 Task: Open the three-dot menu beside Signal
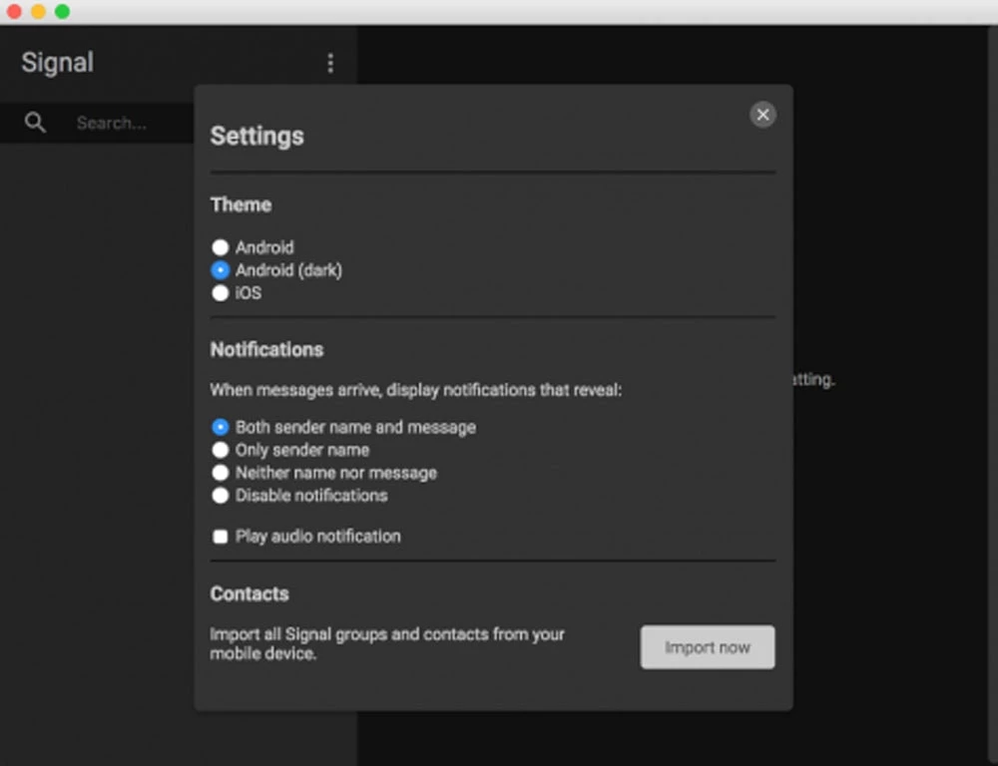tap(330, 63)
